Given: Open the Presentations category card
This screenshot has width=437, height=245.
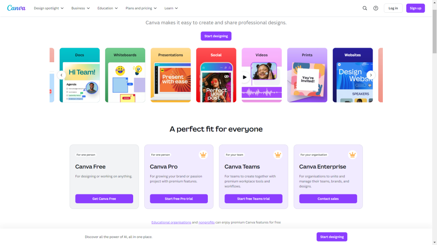Looking at the screenshot, I should pos(171,75).
